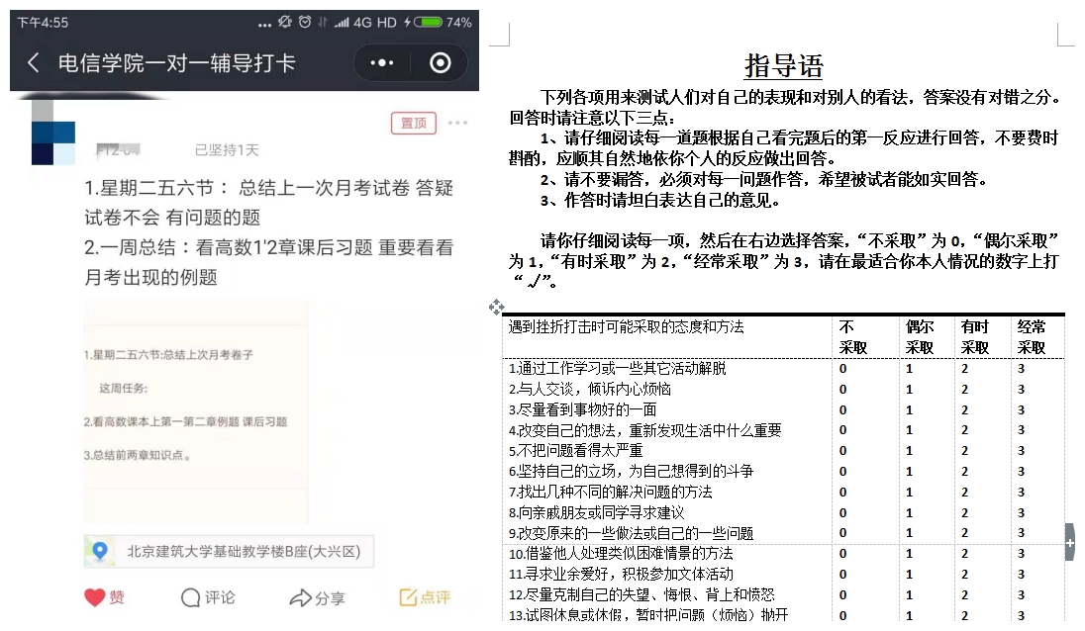Click the yellow 点评 review icon
The width and height of the screenshot is (1085, 631).
click(409, 597)
